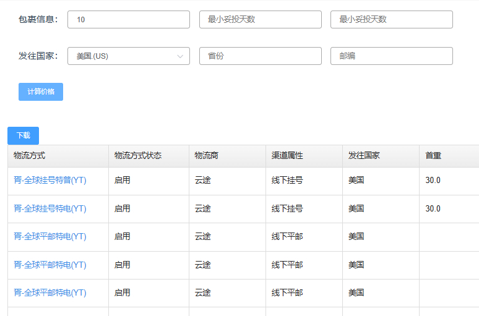Click the 物流方式状态 column header

pyautogui.click(x=138, y=156)
